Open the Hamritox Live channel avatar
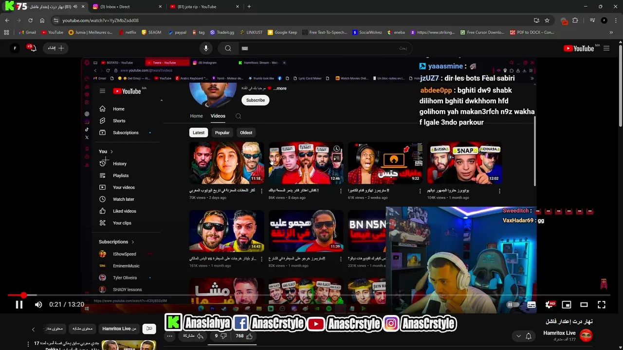Screen dimensions: 623x350 (586, 335)
